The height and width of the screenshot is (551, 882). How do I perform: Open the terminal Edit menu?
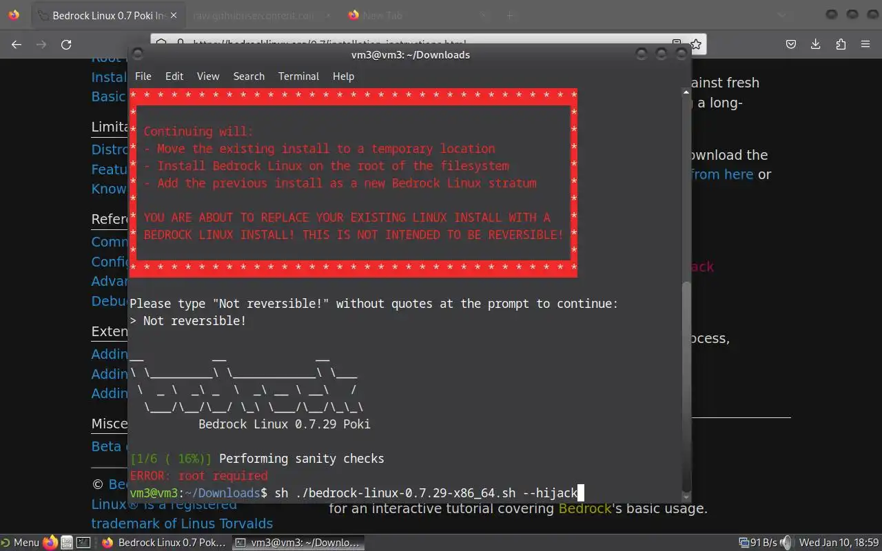point(174,76)
